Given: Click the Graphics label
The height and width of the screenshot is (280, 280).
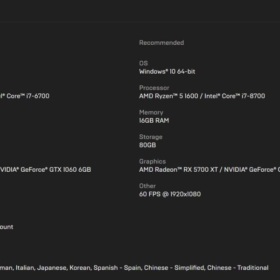Looking at the screenshot, I should click(153, 161).
